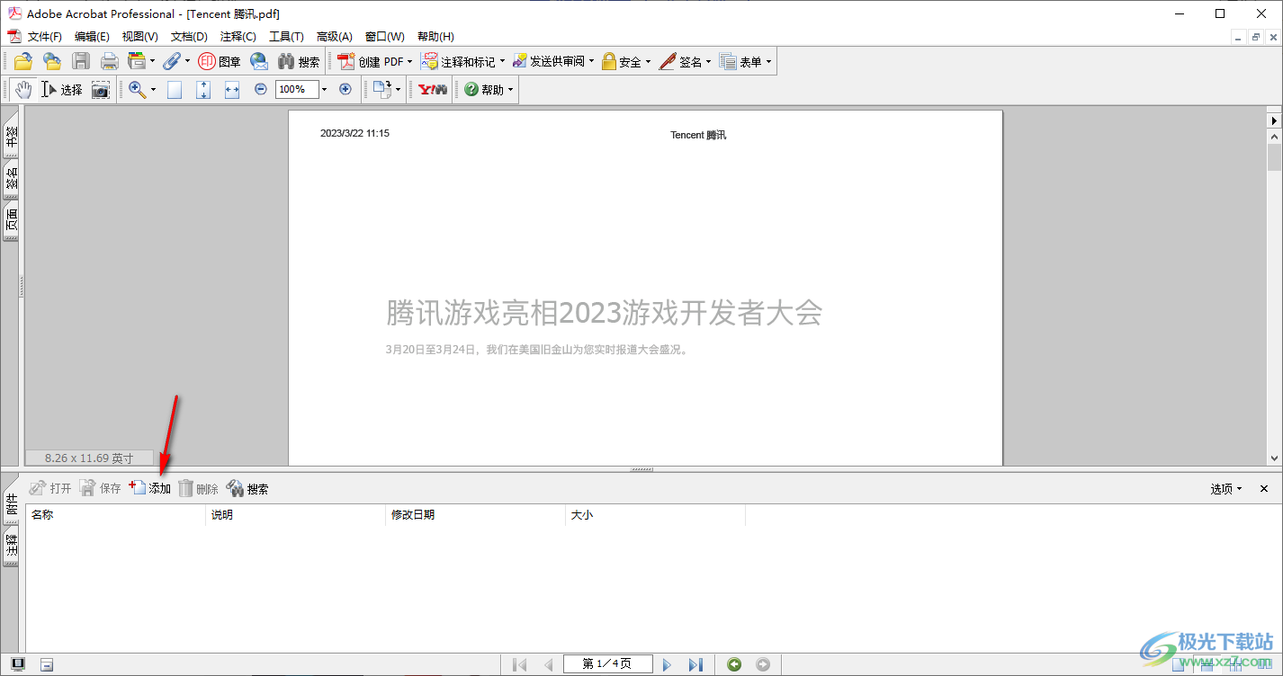This screenshot has height=676, width=1283.
Task: Click the 打开 attachment button
Action: tap(50, 488)
